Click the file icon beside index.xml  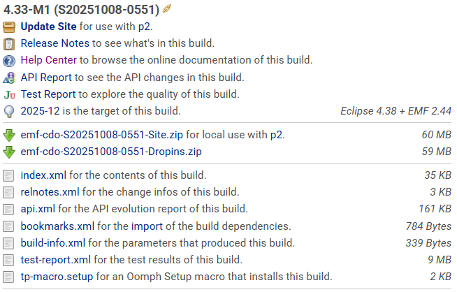(x=9, y=175)
